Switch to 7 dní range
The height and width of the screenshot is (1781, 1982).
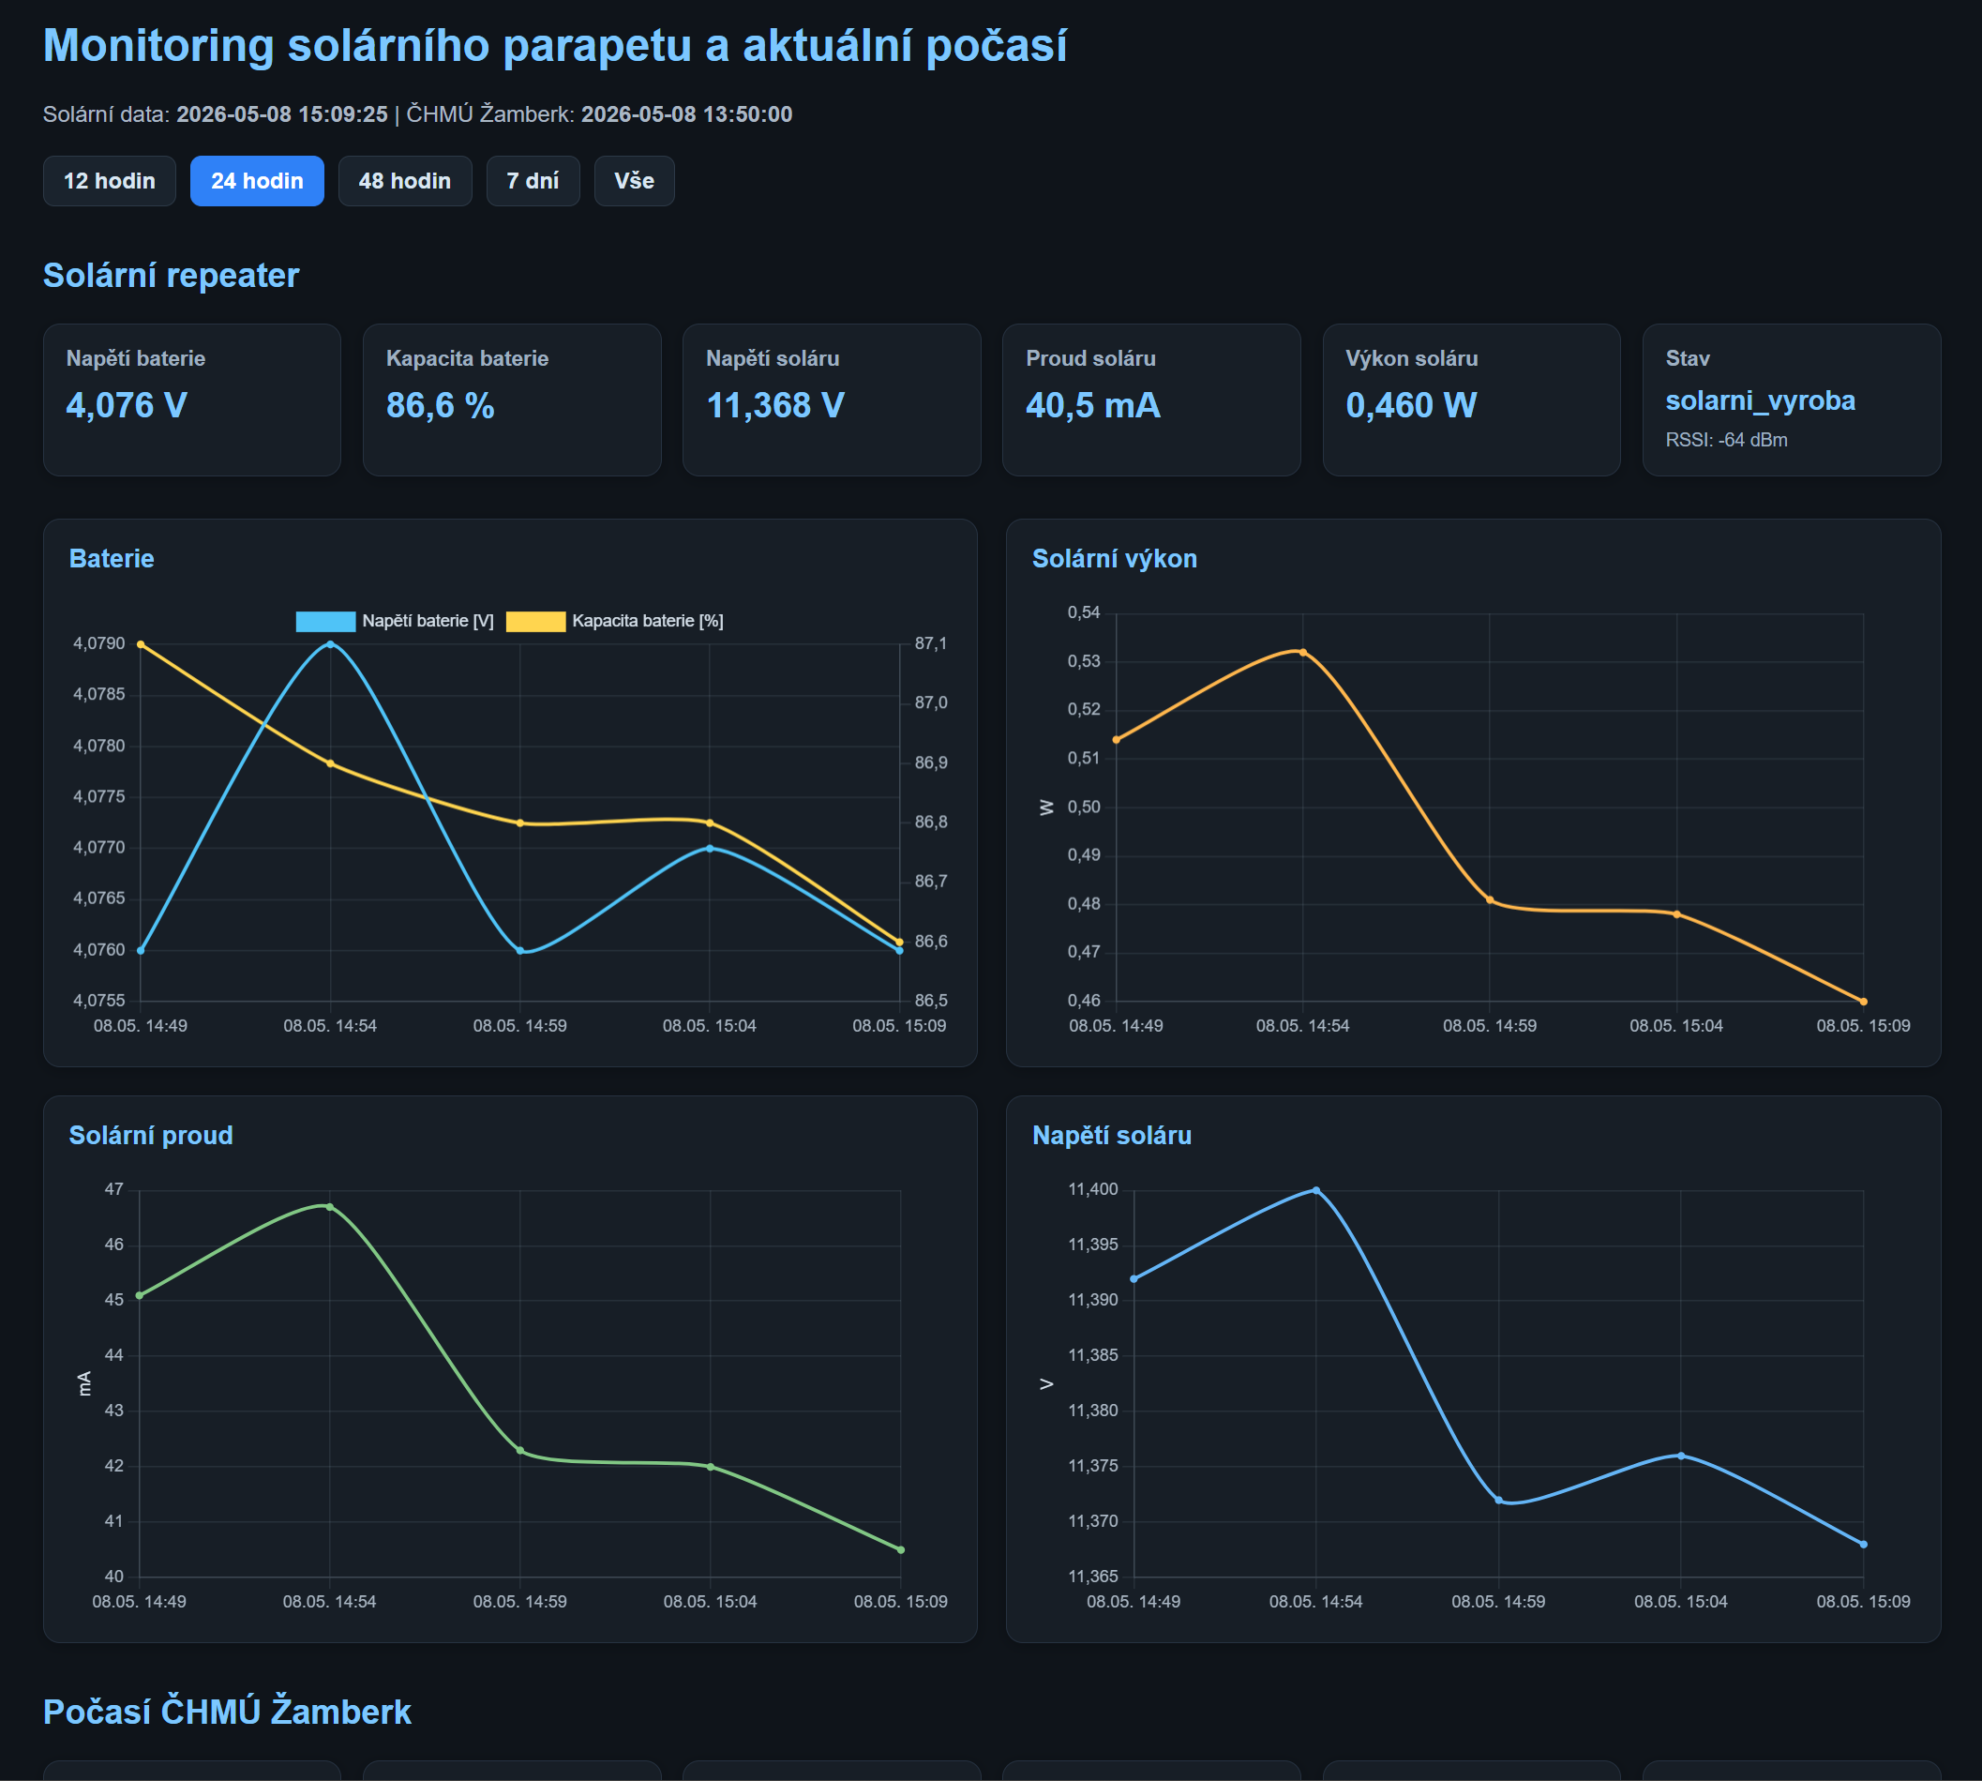coord(533,181)
